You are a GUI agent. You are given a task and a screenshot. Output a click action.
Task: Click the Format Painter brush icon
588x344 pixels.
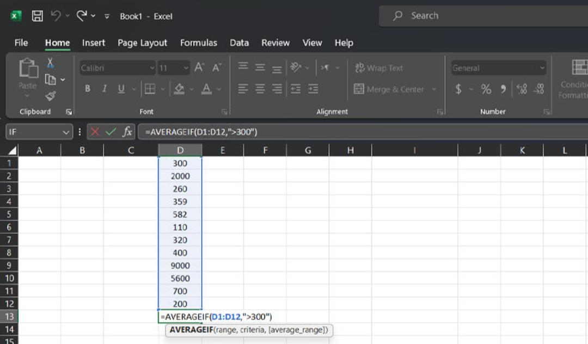tap(51, 96)
